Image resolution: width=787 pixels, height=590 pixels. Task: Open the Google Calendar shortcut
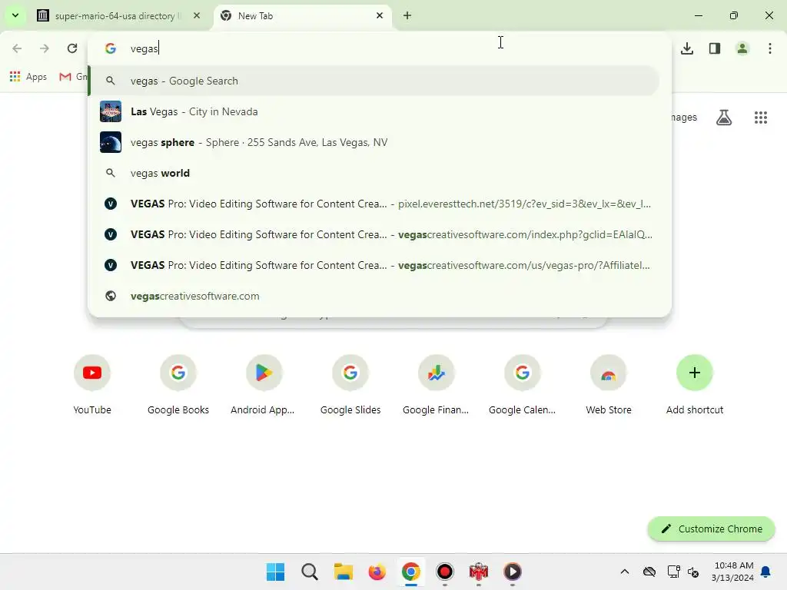point(523,385)
